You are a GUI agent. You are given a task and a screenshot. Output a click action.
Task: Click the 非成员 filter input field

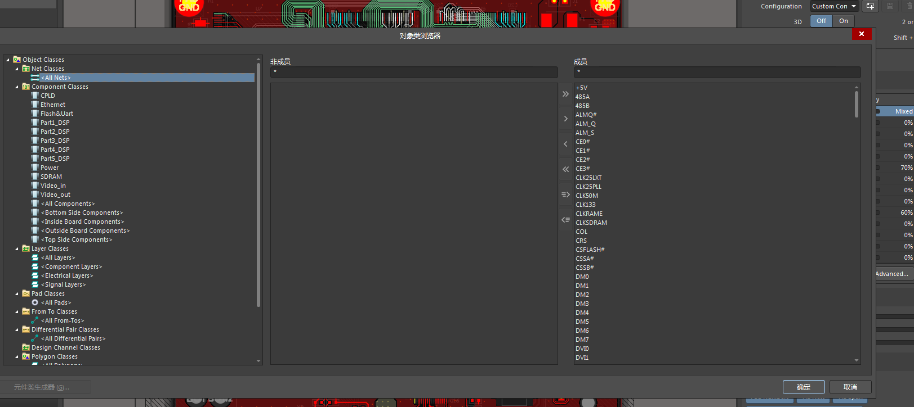click(414, 72)
